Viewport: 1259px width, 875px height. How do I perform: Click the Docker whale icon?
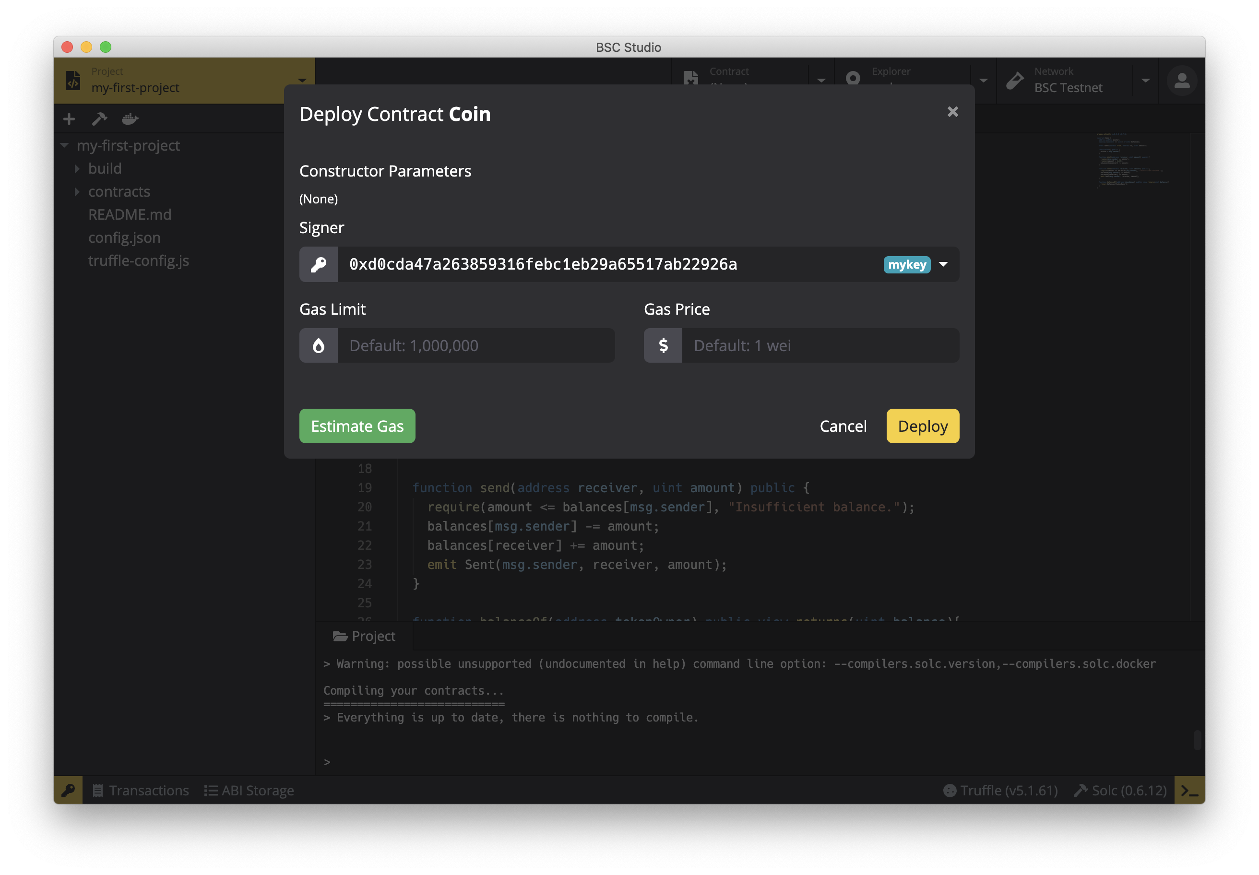131,119
